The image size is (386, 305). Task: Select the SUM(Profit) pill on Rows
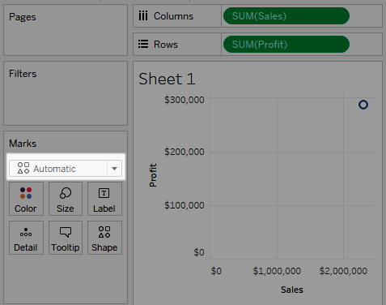tap(286, 44)
